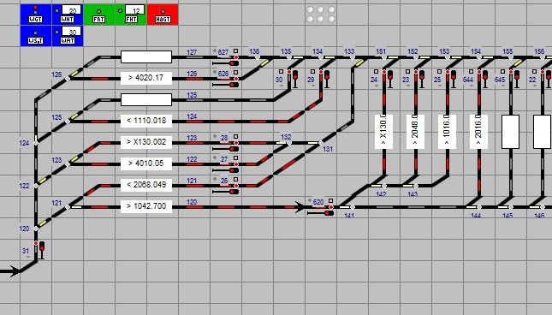Screen dimensions: 552x315
Task: Click the blue WGT group button
Action: [36, 15]
